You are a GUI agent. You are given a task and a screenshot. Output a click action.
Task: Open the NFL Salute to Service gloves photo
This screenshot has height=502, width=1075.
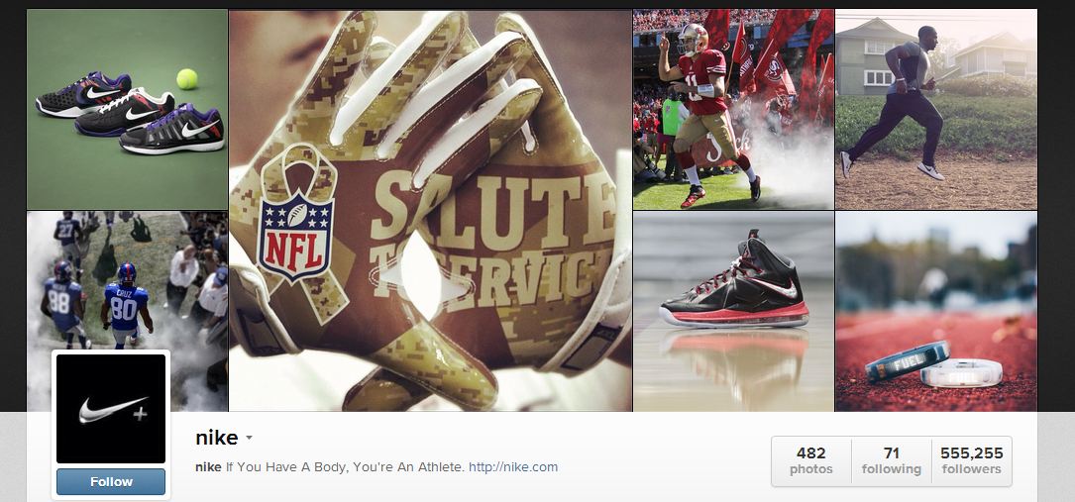(430, 210)
